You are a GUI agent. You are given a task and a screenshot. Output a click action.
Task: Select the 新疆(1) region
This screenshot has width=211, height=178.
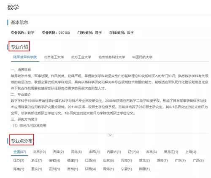144,169
